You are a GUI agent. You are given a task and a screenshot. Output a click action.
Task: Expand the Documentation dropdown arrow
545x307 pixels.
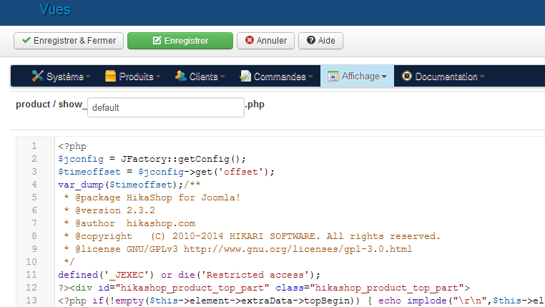click(x=482, y=77)
